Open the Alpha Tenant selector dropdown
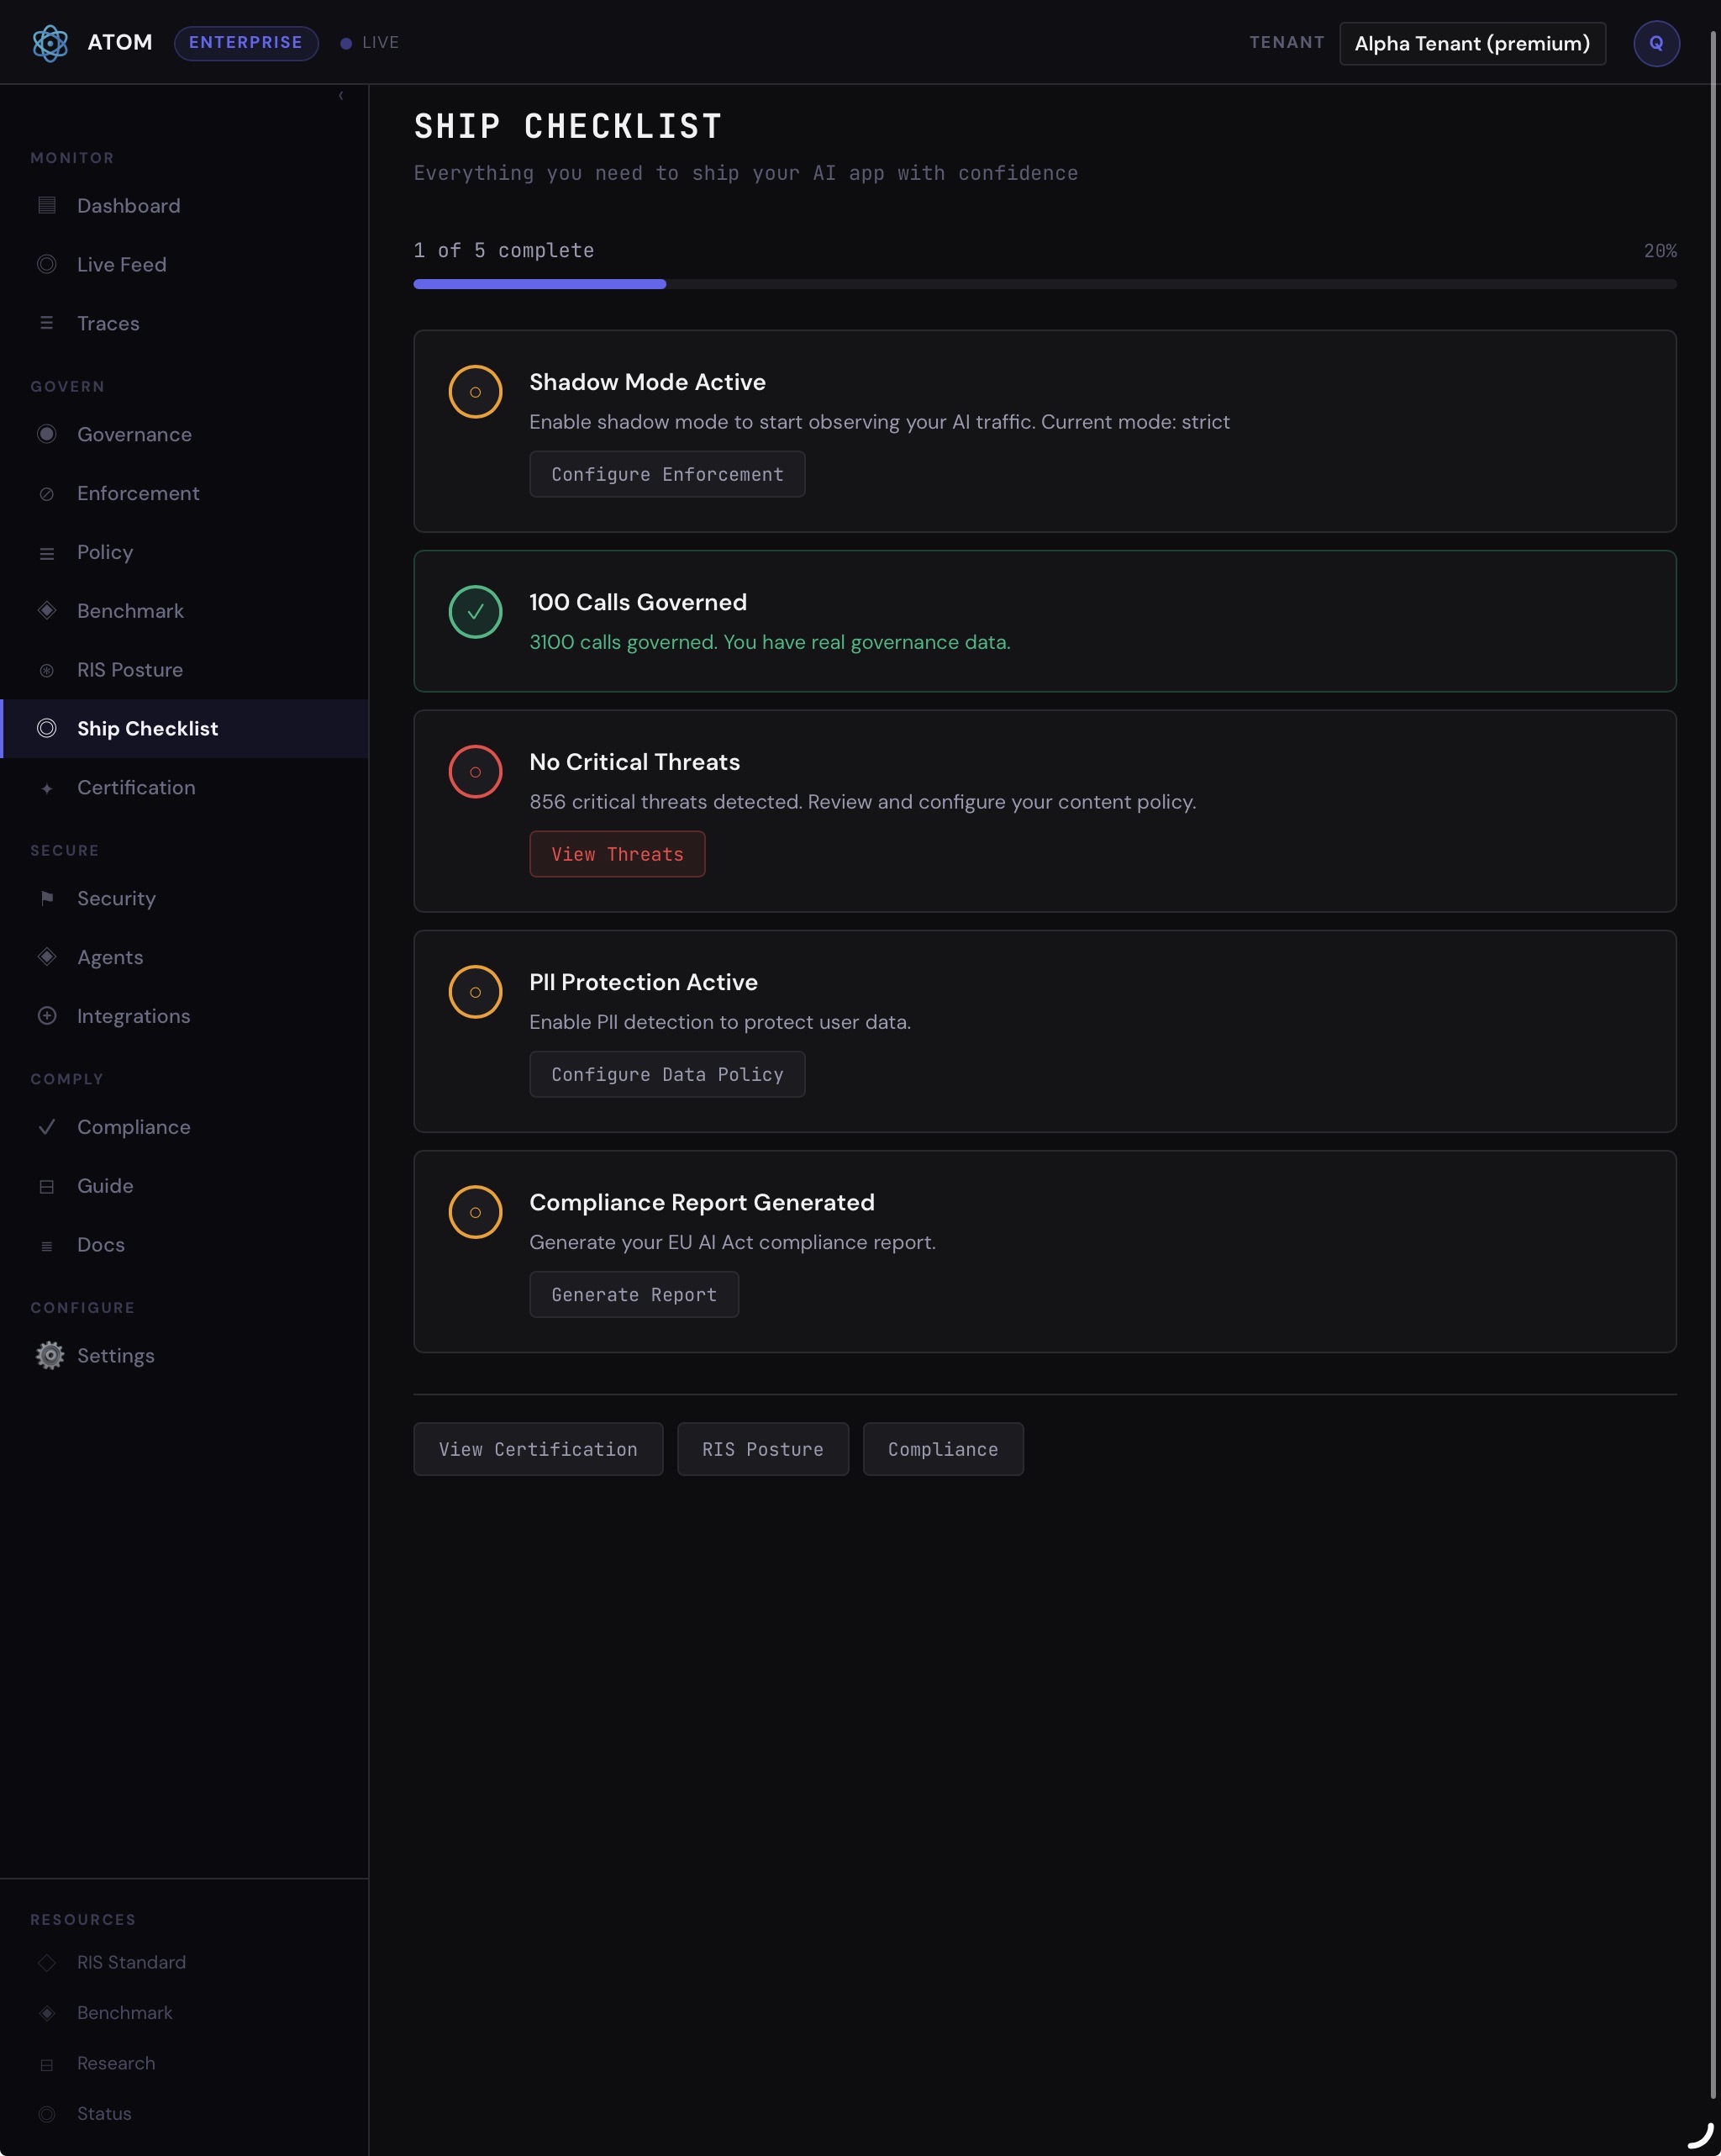Viewport: 1721px width, 2156px height. pyautogui.click(x=1472, y=43)
